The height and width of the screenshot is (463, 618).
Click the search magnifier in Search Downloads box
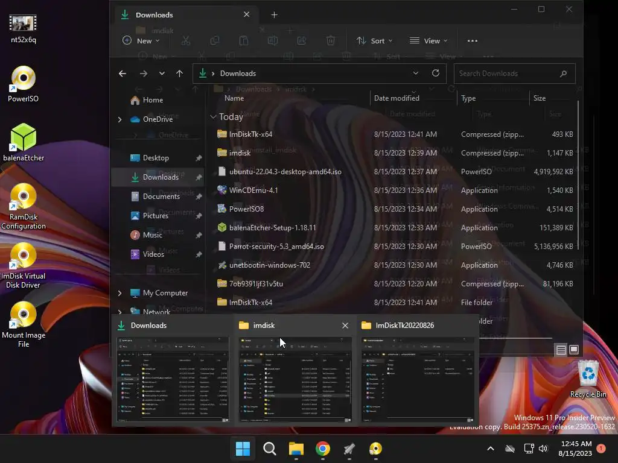563,74
